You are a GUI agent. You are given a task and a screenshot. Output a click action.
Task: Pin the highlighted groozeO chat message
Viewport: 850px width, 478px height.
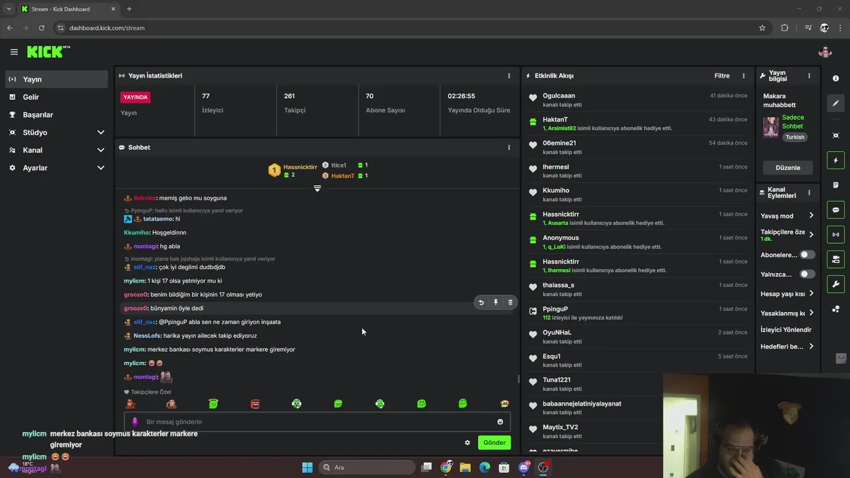(495, 302)
